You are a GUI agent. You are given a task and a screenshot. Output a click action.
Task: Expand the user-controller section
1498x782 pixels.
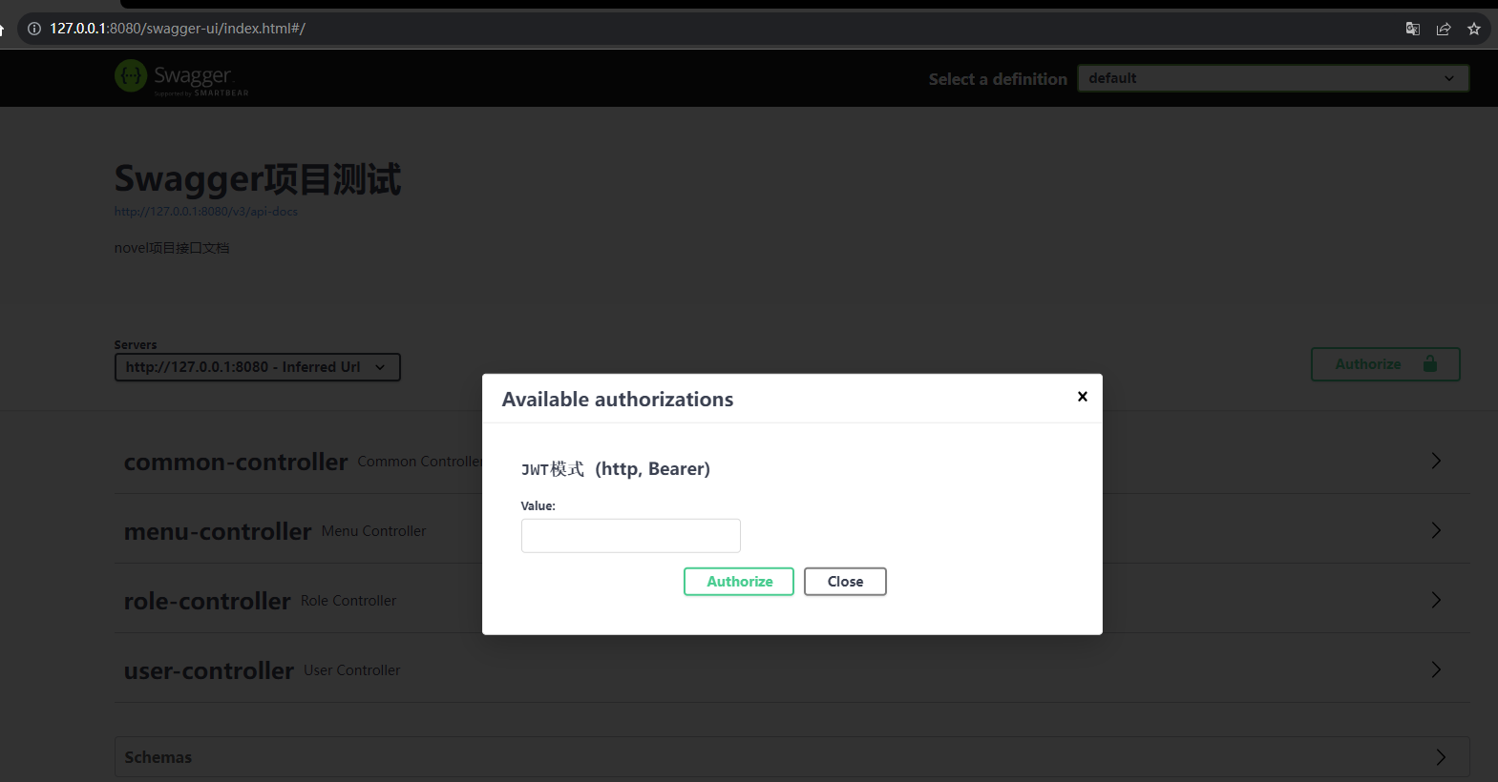tap(1436, 670)
